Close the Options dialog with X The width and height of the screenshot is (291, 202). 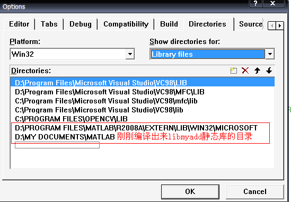tap(273, 3)
